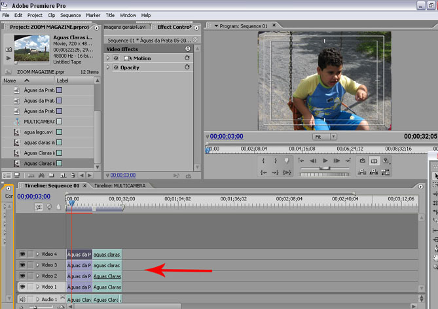
Task: Click the Lift button in Program monitor
Action: (362, 172)
